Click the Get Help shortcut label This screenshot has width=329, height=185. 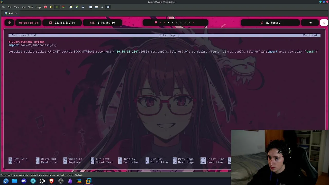tap(20, 159)
